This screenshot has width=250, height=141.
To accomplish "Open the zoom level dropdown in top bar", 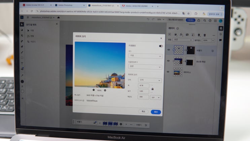I will (x=161, y=20).
